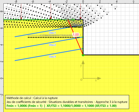Click the Méthode de calcul line in results box
The height and width of the screenshot is (112, 139).
[32, 98]
